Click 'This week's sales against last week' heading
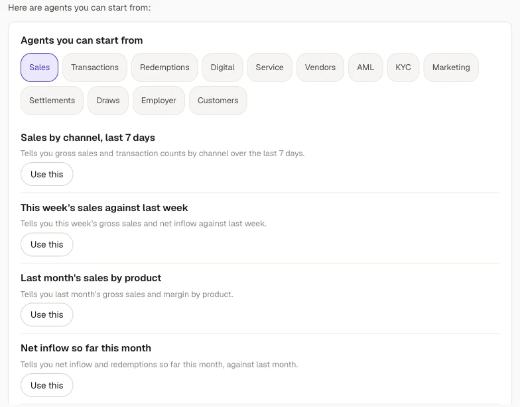 pyautogui.click(x=104, y=208)
